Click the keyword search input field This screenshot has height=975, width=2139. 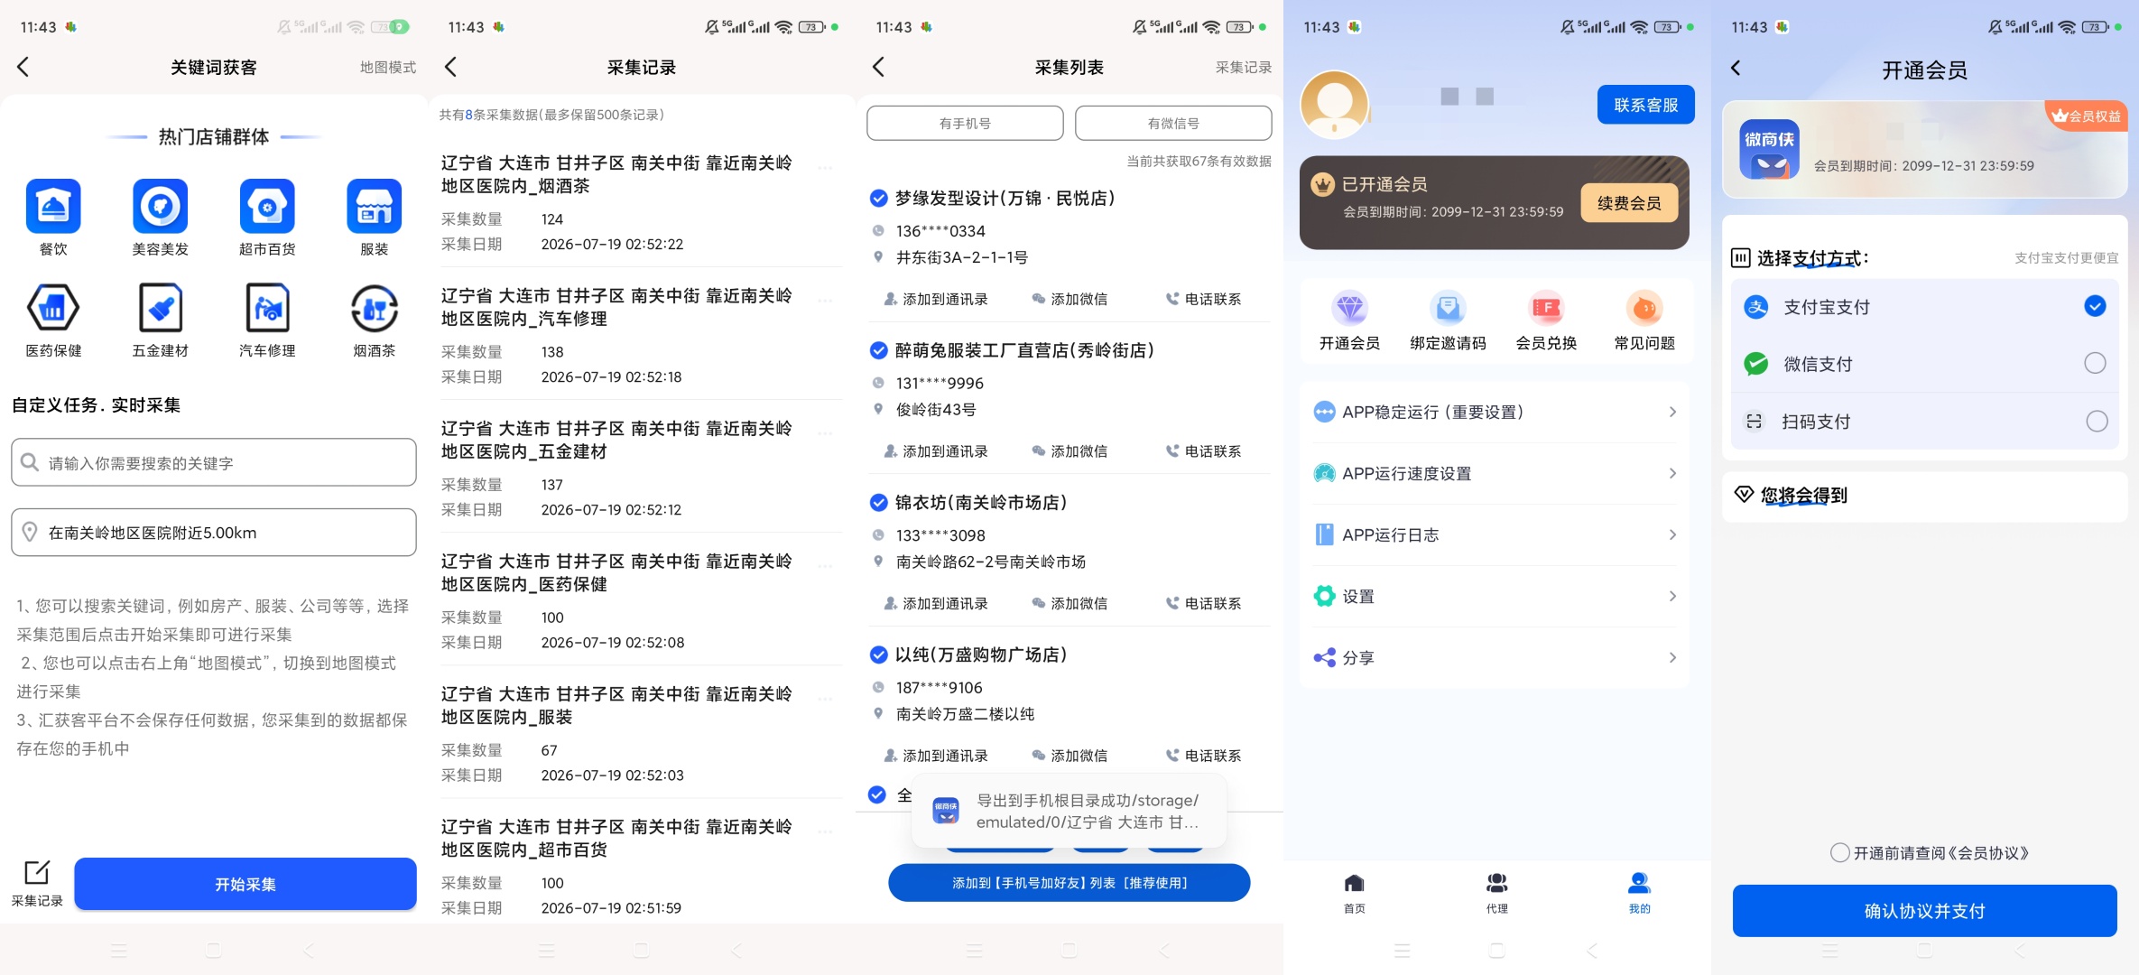pyautogui.click(x=214, y=462)
